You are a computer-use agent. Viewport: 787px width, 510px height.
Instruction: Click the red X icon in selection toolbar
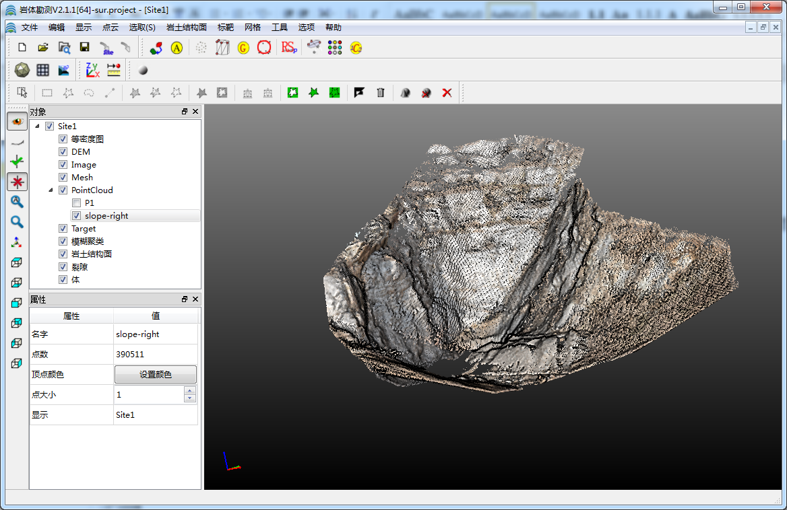coord(447,93)
